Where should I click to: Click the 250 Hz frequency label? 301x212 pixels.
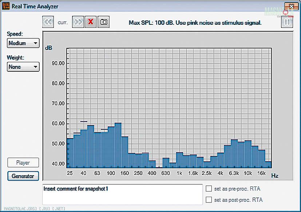(138, 173)
